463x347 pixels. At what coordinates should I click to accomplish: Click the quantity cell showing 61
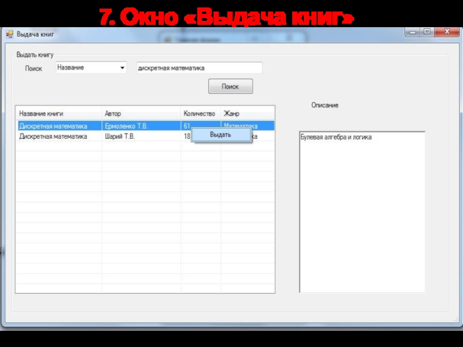[186, 125]
